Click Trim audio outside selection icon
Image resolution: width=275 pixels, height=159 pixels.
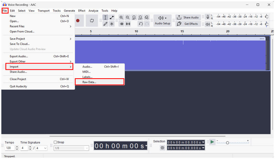pyautogui.click(x=122, y=24)
